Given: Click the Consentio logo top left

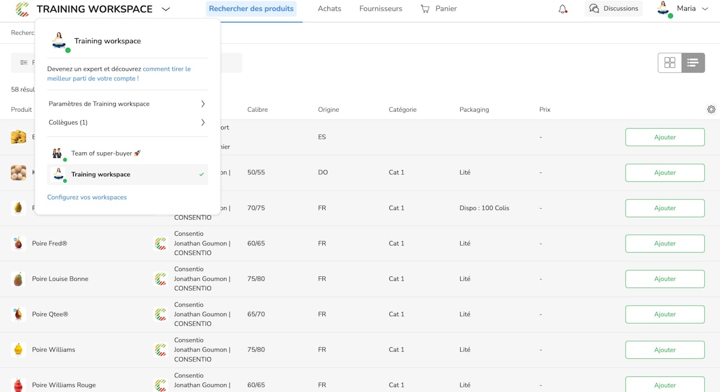Looking at the screenshot, I should pyautogui.click(x=22, y=9).
